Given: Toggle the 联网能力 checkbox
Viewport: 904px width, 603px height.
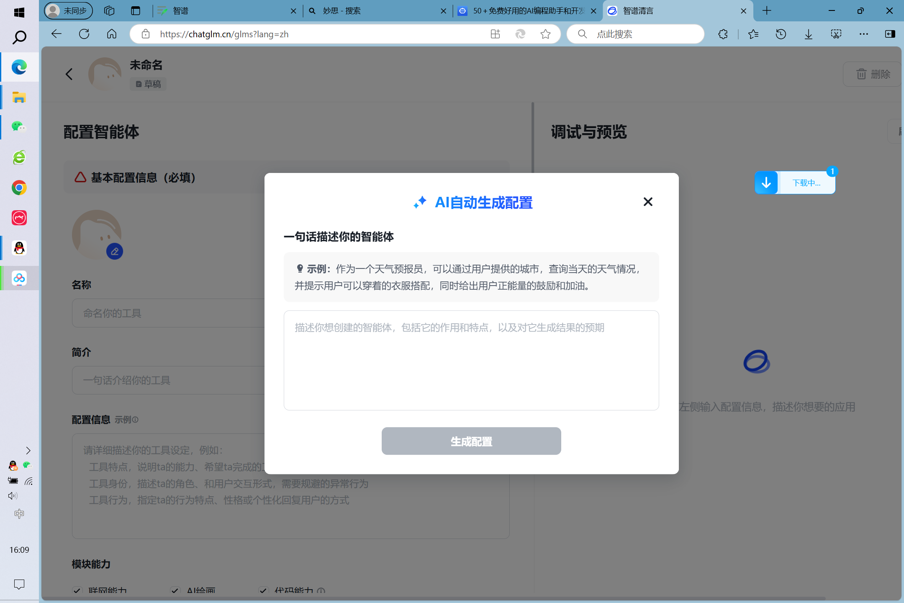Looking at the screenshot, I should click(77, 591).
